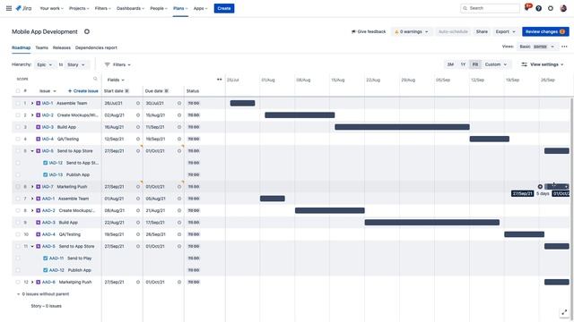Switch to the Dependencies report tab
Image resolution: width=574 pixels, height=322 pixels.
(x=96, y=47)
